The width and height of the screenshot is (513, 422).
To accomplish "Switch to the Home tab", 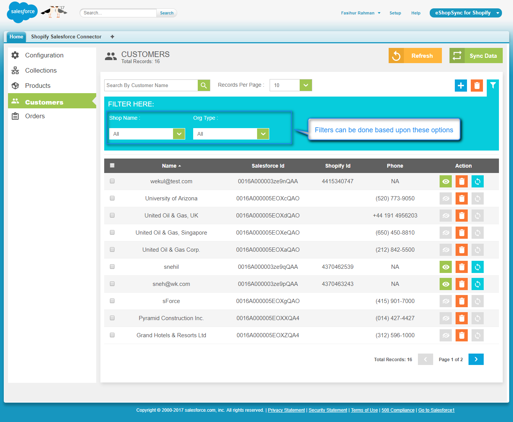I will pos(16,37).
